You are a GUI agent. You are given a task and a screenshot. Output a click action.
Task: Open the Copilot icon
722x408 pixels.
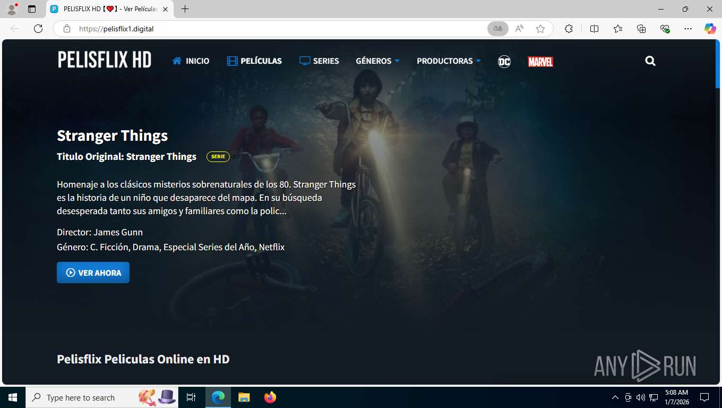click(710, 29)
